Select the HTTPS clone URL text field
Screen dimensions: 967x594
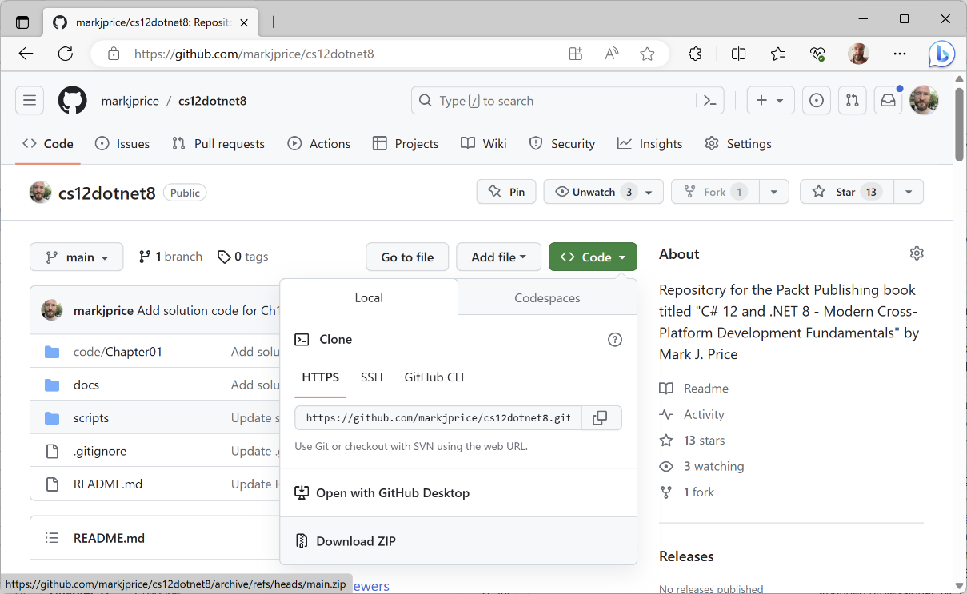click(438, 417)
